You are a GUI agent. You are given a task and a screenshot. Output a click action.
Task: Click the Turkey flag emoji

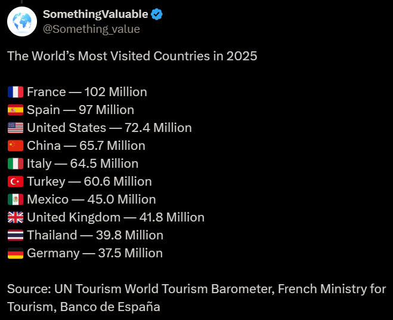tap(16, 181)
